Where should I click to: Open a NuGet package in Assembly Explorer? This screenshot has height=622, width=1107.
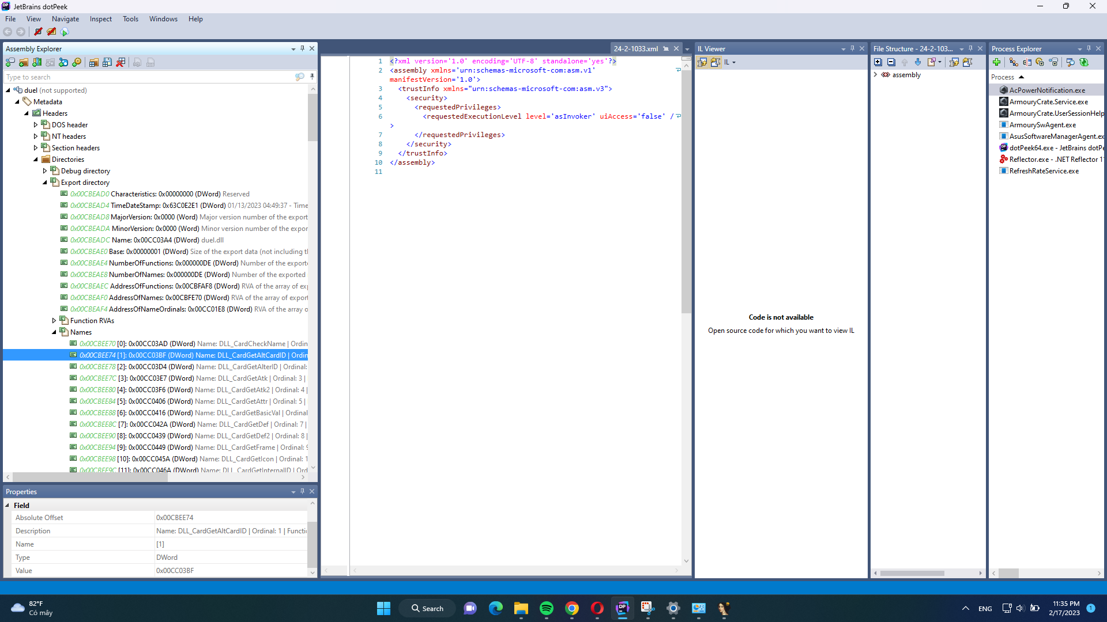point(64,62)
